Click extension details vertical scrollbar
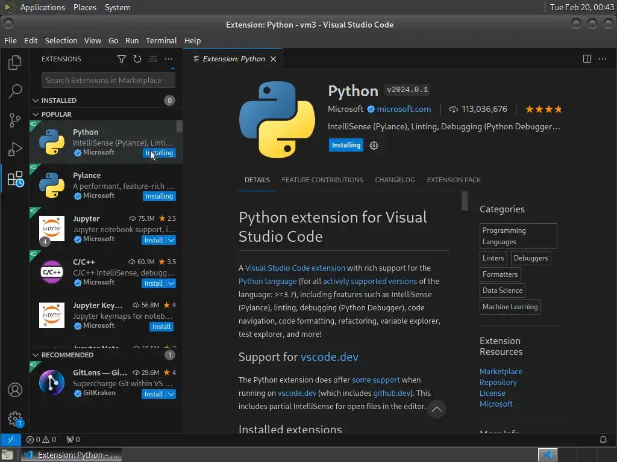Image resolution: width=617 pixels, height=462 pixels. coord(465,201)
